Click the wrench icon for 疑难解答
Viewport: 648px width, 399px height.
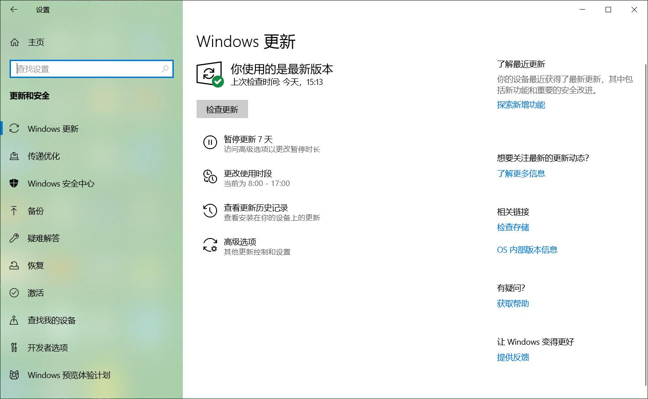pos(14,238)
